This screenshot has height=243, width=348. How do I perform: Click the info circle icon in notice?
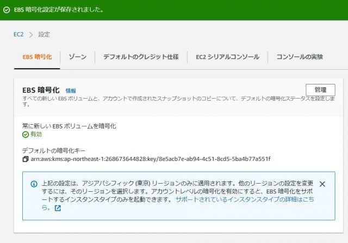[34, 184]
